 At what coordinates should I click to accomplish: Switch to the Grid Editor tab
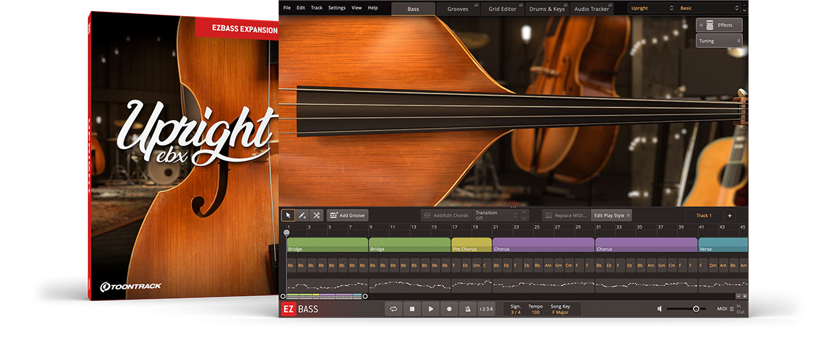click(503, 8)
